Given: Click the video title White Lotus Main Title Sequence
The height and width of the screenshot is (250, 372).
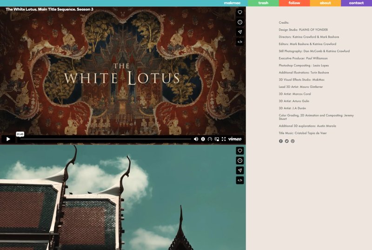Looking at the screenshot, I should (49, 9).
